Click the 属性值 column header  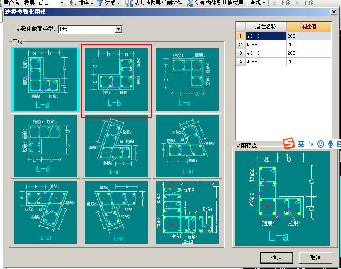click(308, 27)
